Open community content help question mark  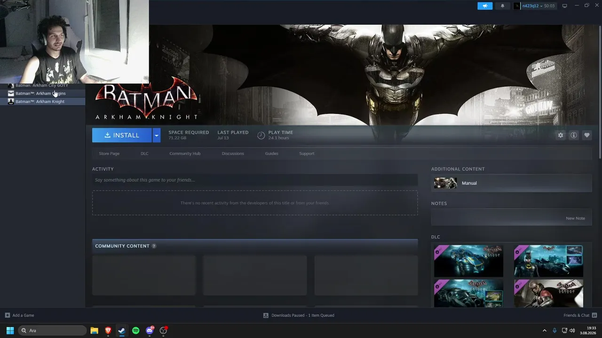point(154,246)
